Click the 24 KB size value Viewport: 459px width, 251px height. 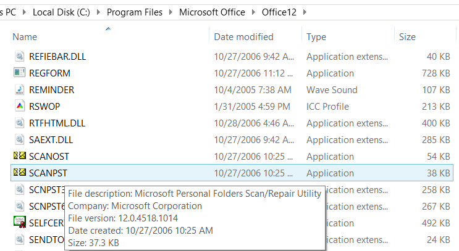pyautogui.click(x=438, y=240)
